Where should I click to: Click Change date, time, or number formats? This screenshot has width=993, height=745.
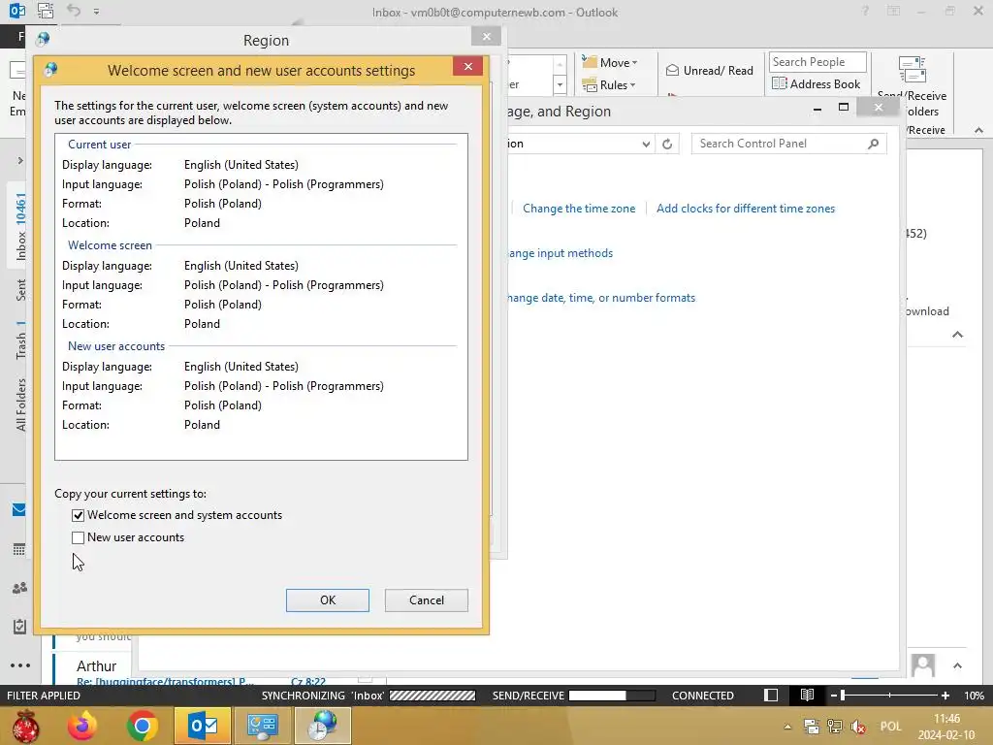coord(600,298)
